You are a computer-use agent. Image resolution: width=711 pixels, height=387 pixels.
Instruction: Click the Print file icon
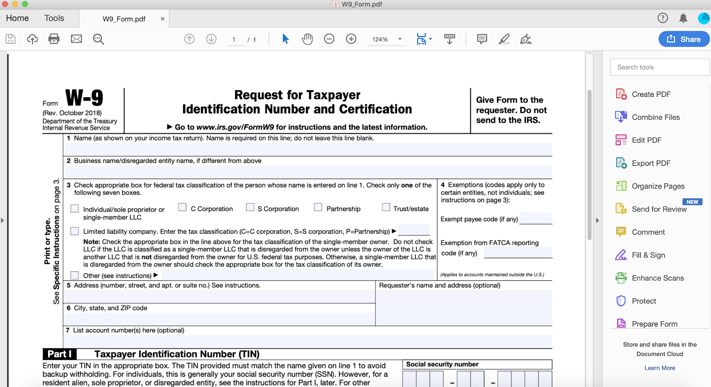pyautogui.click(x=54, y=39)
